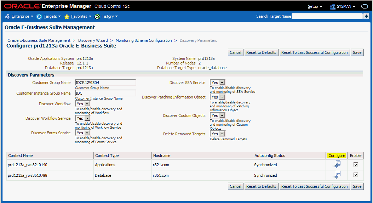Click the accessibility oval icon in header
This screenshot has width=373, height=203.
[365, 6]
